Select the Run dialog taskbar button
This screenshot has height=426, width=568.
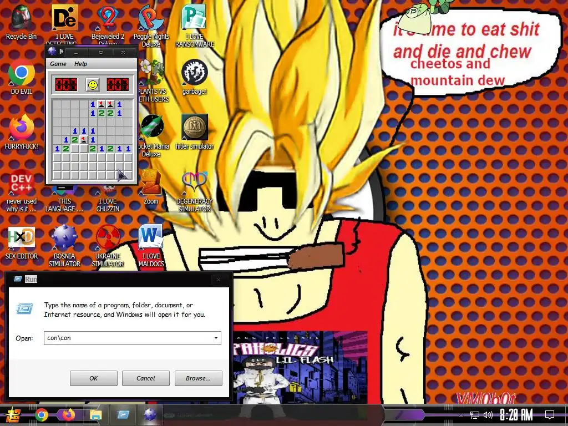pos(123,415)
